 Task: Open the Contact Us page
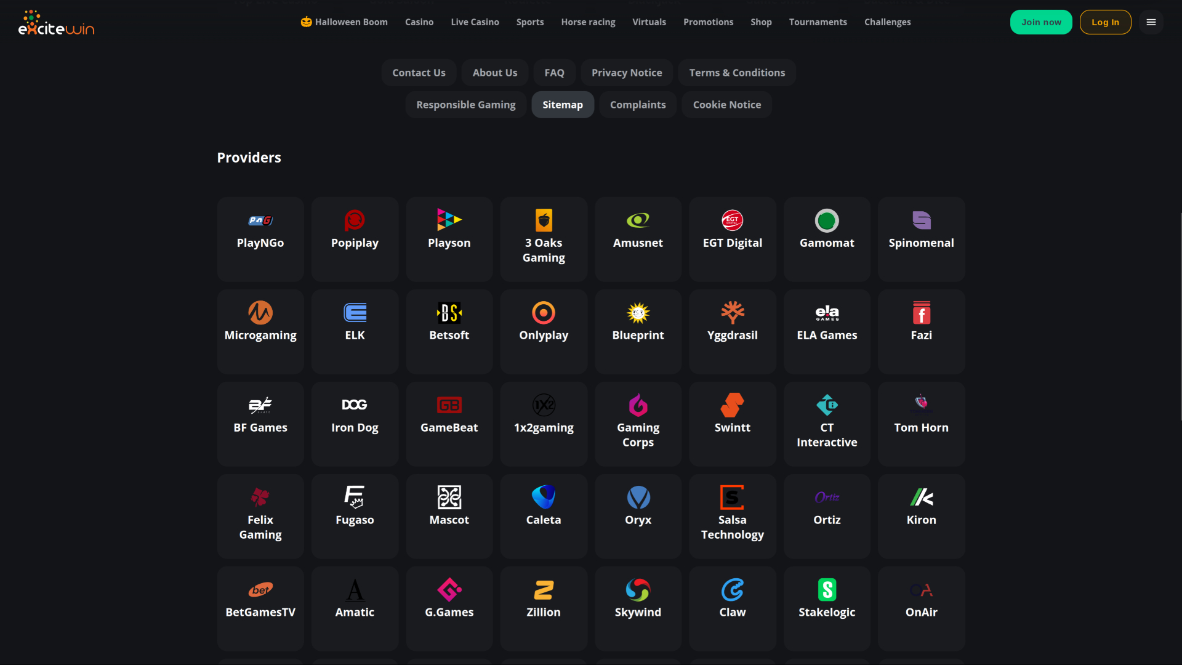tap(419, 72)
